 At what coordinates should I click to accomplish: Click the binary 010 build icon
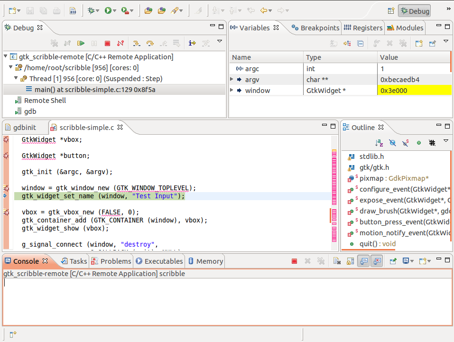tap(73, 11)
